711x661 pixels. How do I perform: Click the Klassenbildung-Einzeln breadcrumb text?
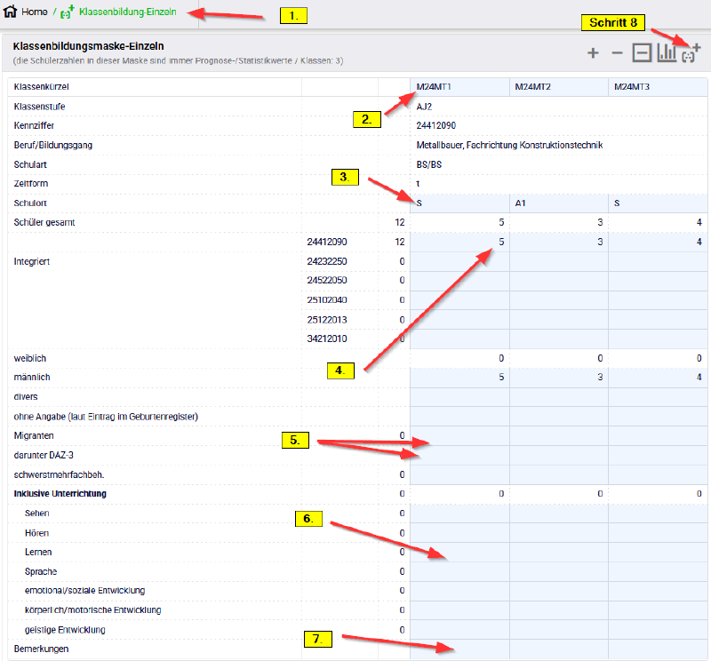click(133, 12)
